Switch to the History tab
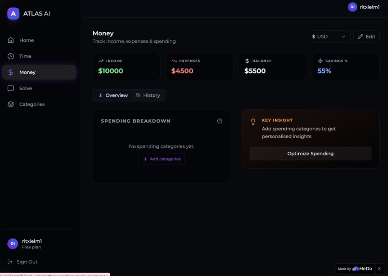This screenshot has height=276, width=388. [x=148, y=95]
